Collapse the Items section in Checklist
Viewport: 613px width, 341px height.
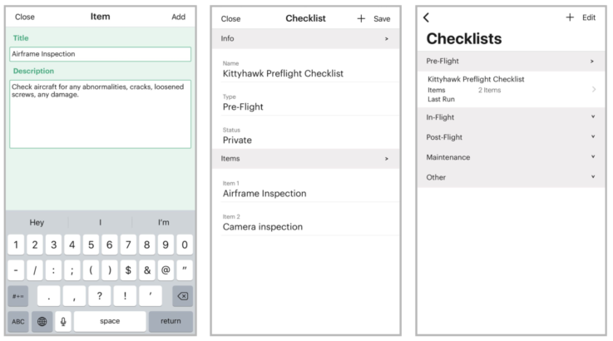pyautogui.click(x=306, y=158)
